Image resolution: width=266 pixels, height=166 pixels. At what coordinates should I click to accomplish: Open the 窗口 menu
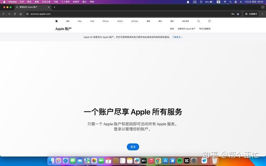(x=84, y=2)
